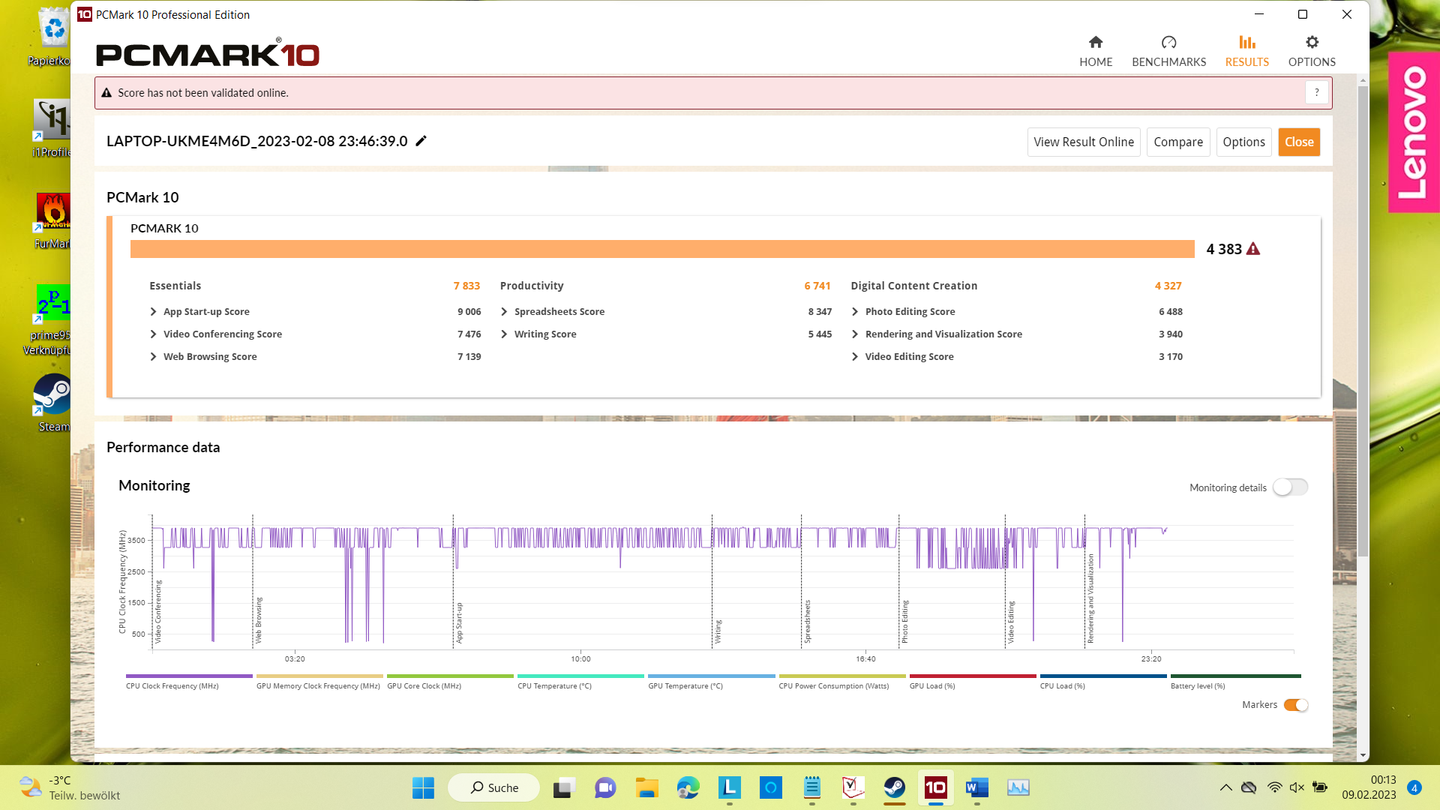Open the Home navigation icon
1440x810 pixels.
1096,43
